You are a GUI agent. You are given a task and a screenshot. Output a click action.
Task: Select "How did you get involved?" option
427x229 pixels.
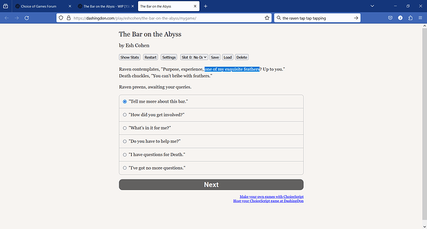pos(211,114)
